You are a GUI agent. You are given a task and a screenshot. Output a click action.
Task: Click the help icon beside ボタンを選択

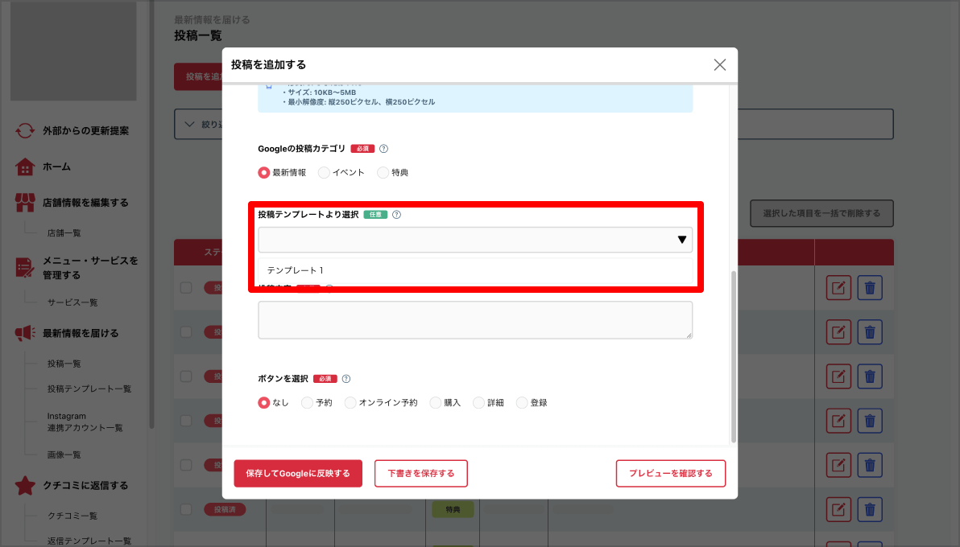coord(346,379)
